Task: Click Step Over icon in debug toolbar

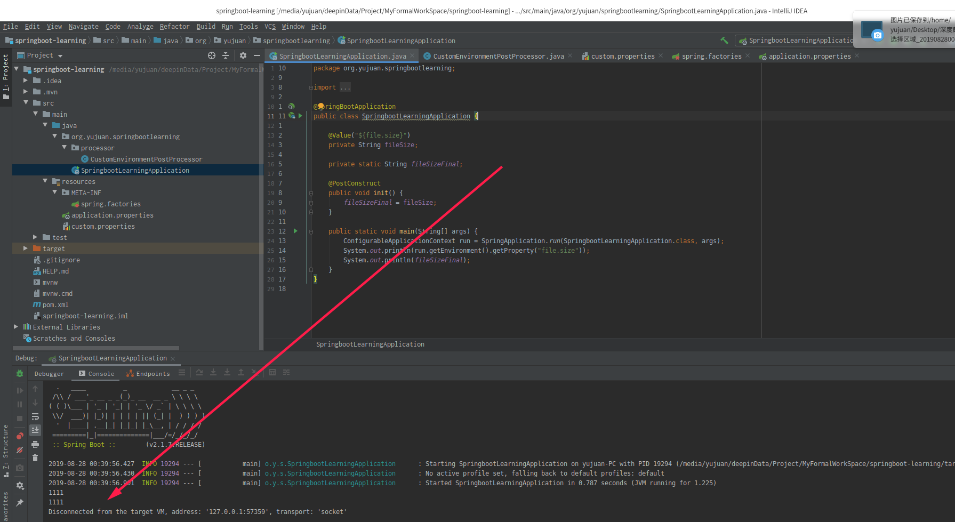Action: 199,372
